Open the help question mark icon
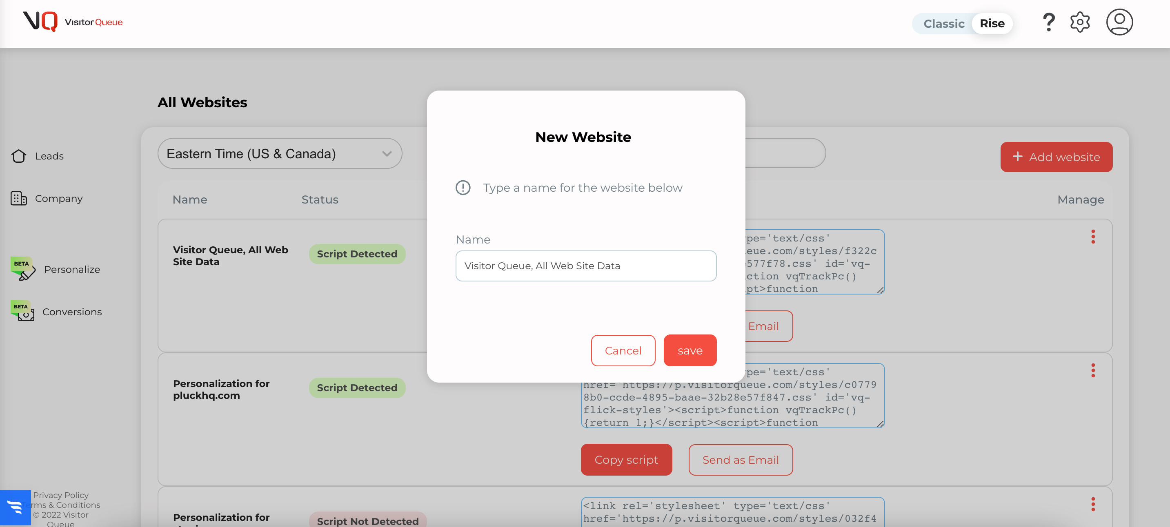Viewport: 1170px width, 527px height. coord(1048,22)
